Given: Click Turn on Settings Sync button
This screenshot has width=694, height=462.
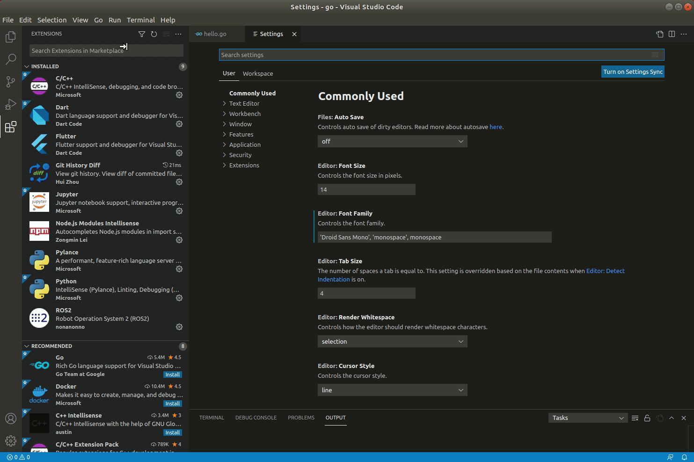Looking at the screenshot, I should [x=633, y=72].
